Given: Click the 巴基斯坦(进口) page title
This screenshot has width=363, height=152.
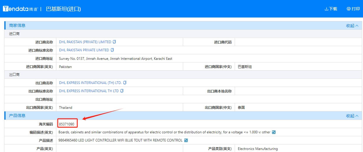Looking at the screenshot, I should (x=63, y=9).
